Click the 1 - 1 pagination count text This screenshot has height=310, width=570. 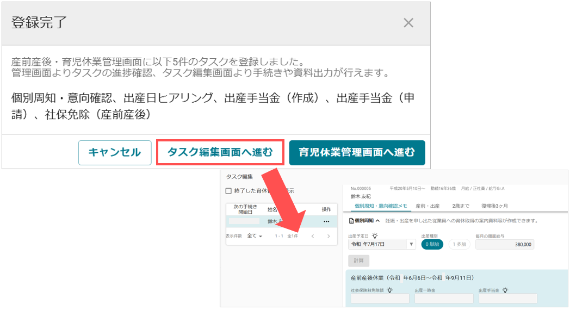(x=279, y=236)
